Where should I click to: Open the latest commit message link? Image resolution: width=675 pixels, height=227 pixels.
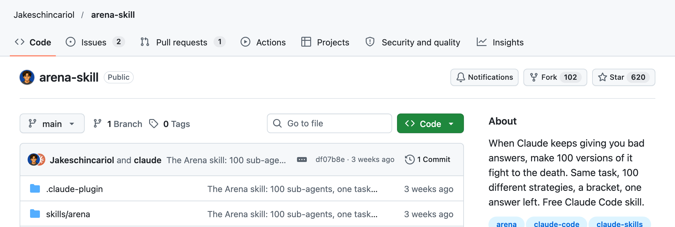click(x=226, y=160)
